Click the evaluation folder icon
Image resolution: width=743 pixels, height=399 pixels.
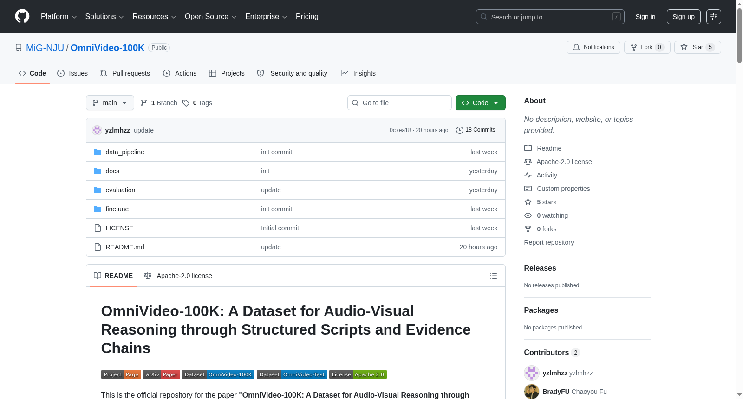(98, 190)
